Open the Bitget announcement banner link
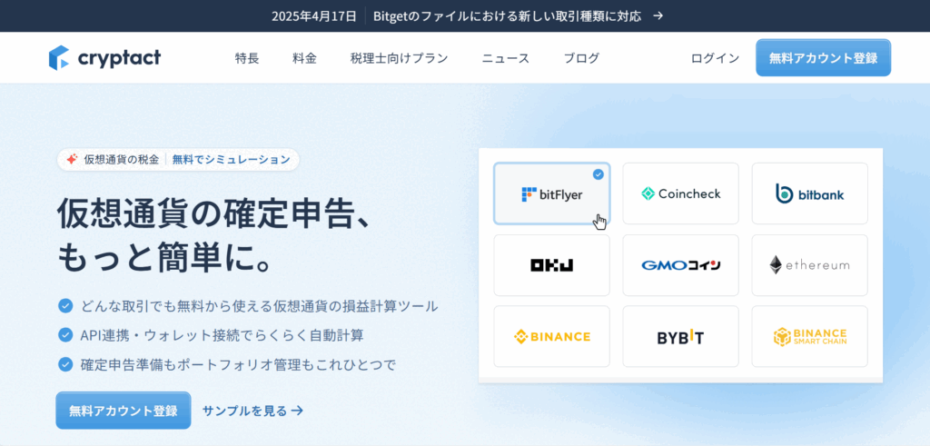 (508, 16)
